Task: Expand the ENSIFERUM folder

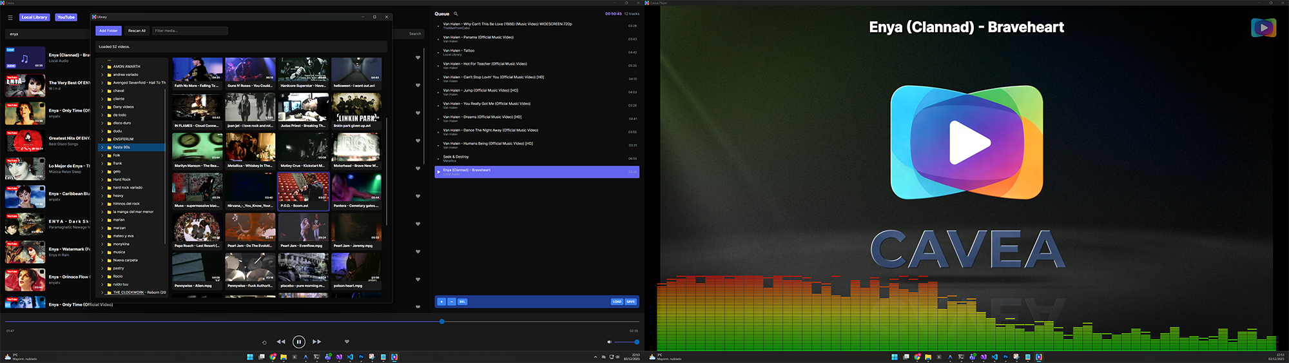Action: pyautogui.click(x=102, y=139)
